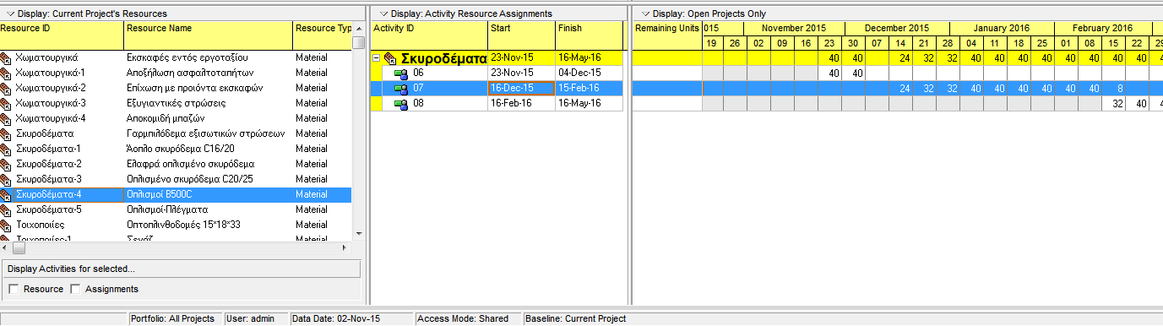Click the resource list scroll down arrow
Image resolution: width=1163 pixels, height=326 pixels.
(359, 233)
